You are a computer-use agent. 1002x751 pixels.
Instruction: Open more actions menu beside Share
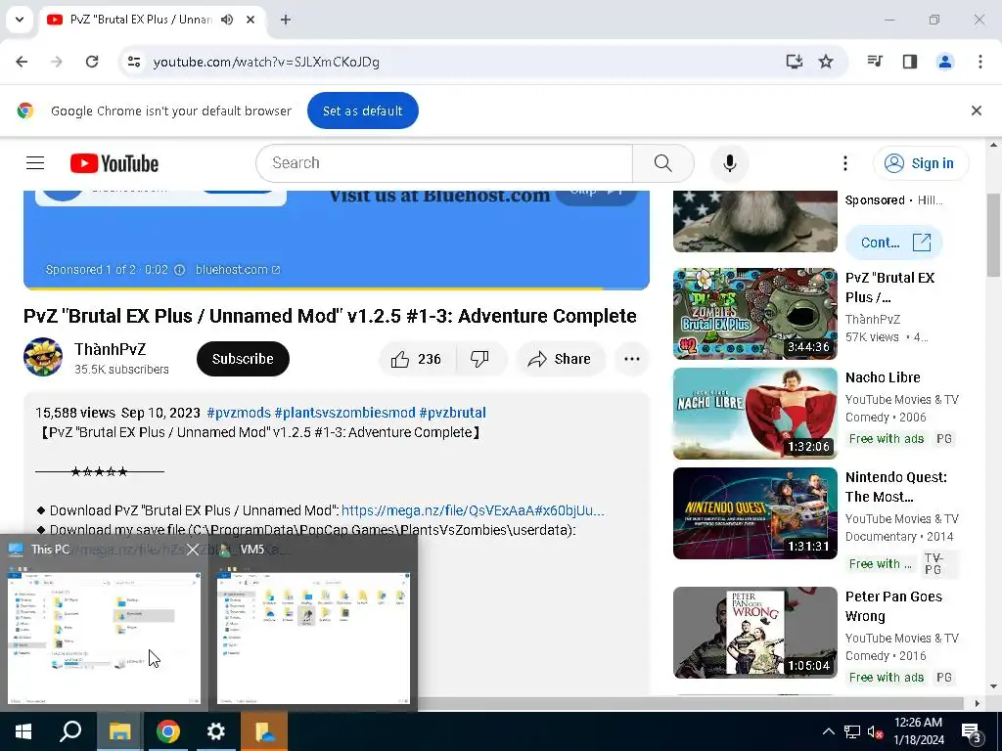tap(632, 359)
